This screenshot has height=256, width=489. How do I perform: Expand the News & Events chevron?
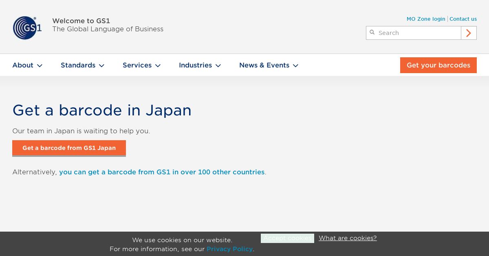click(x=295, y=65)
